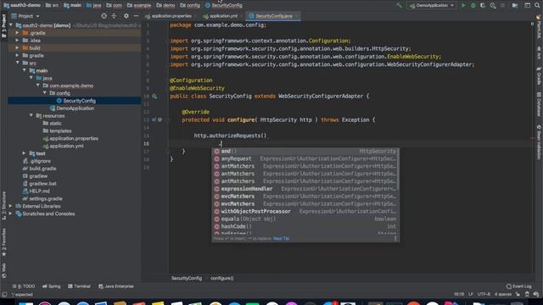Viewport: 543px width, 305px height.
Task: Switch to application.properties editor tab
Action: 171,16
